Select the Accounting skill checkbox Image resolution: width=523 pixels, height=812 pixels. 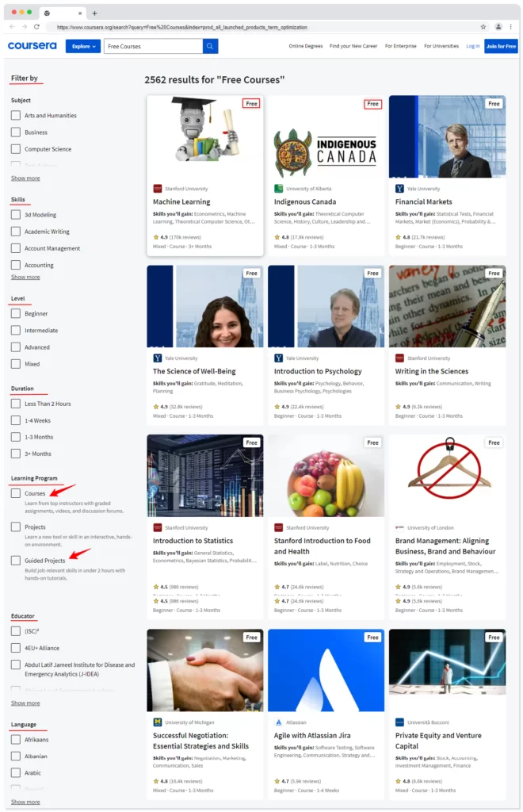coord(16,265)
